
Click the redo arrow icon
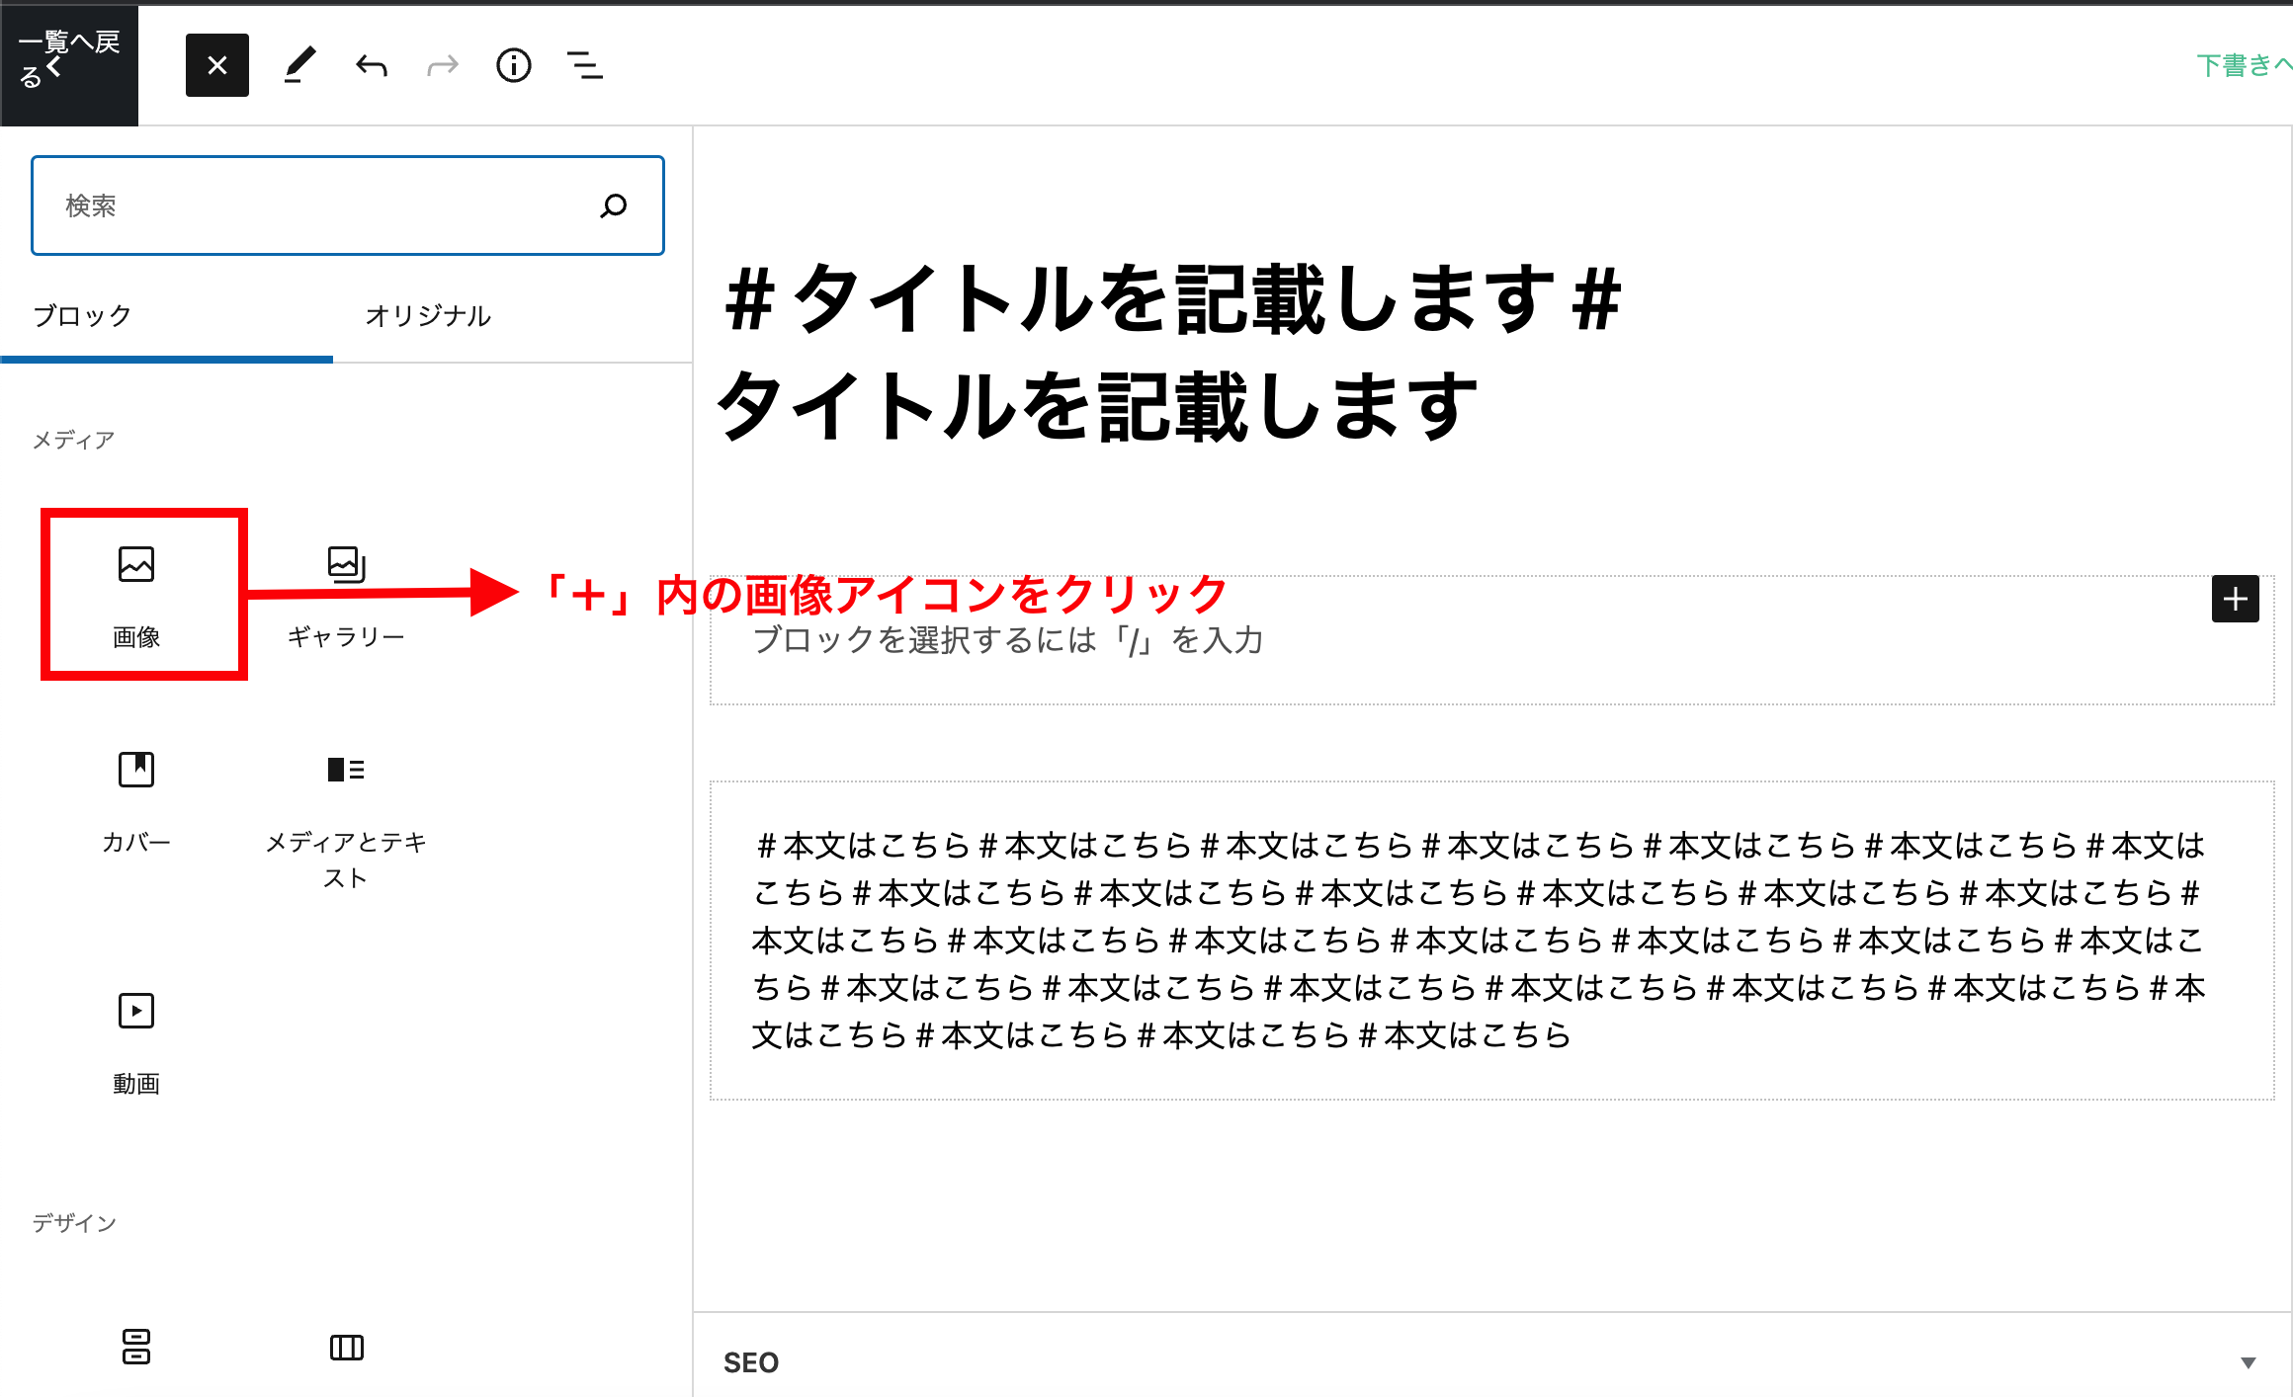(442, 65)
